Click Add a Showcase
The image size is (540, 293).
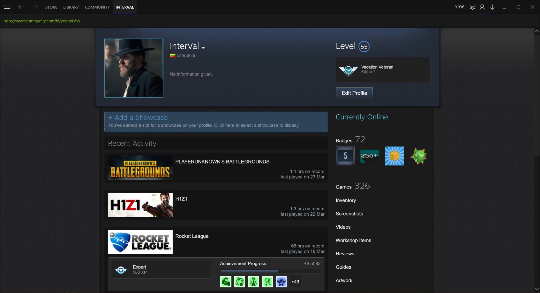click(216, 122)
